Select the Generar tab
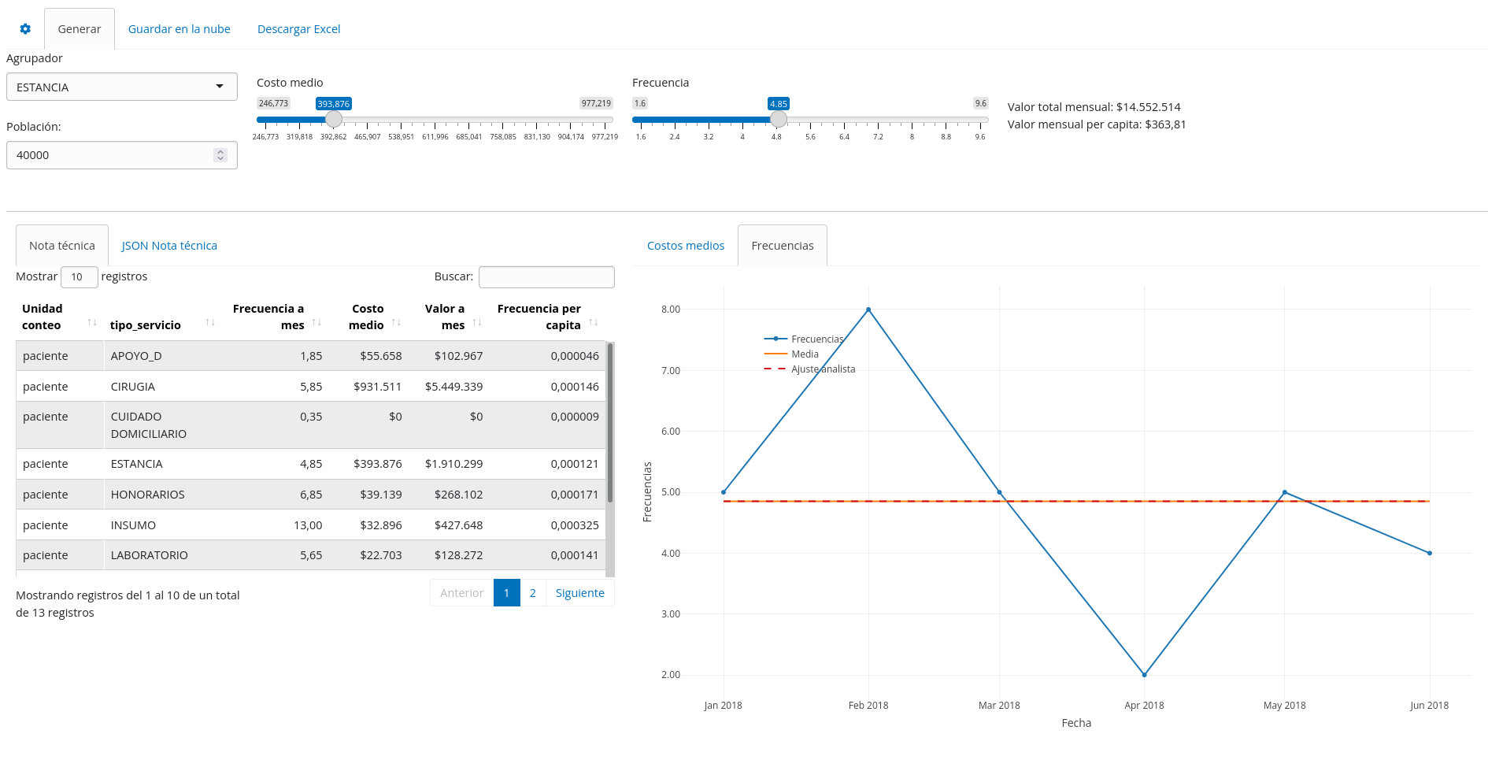 point(80,29)
